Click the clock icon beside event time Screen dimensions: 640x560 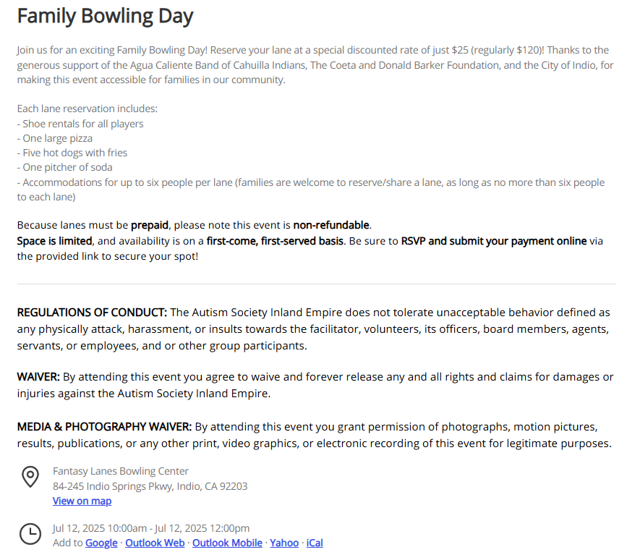tap(30, 534)
